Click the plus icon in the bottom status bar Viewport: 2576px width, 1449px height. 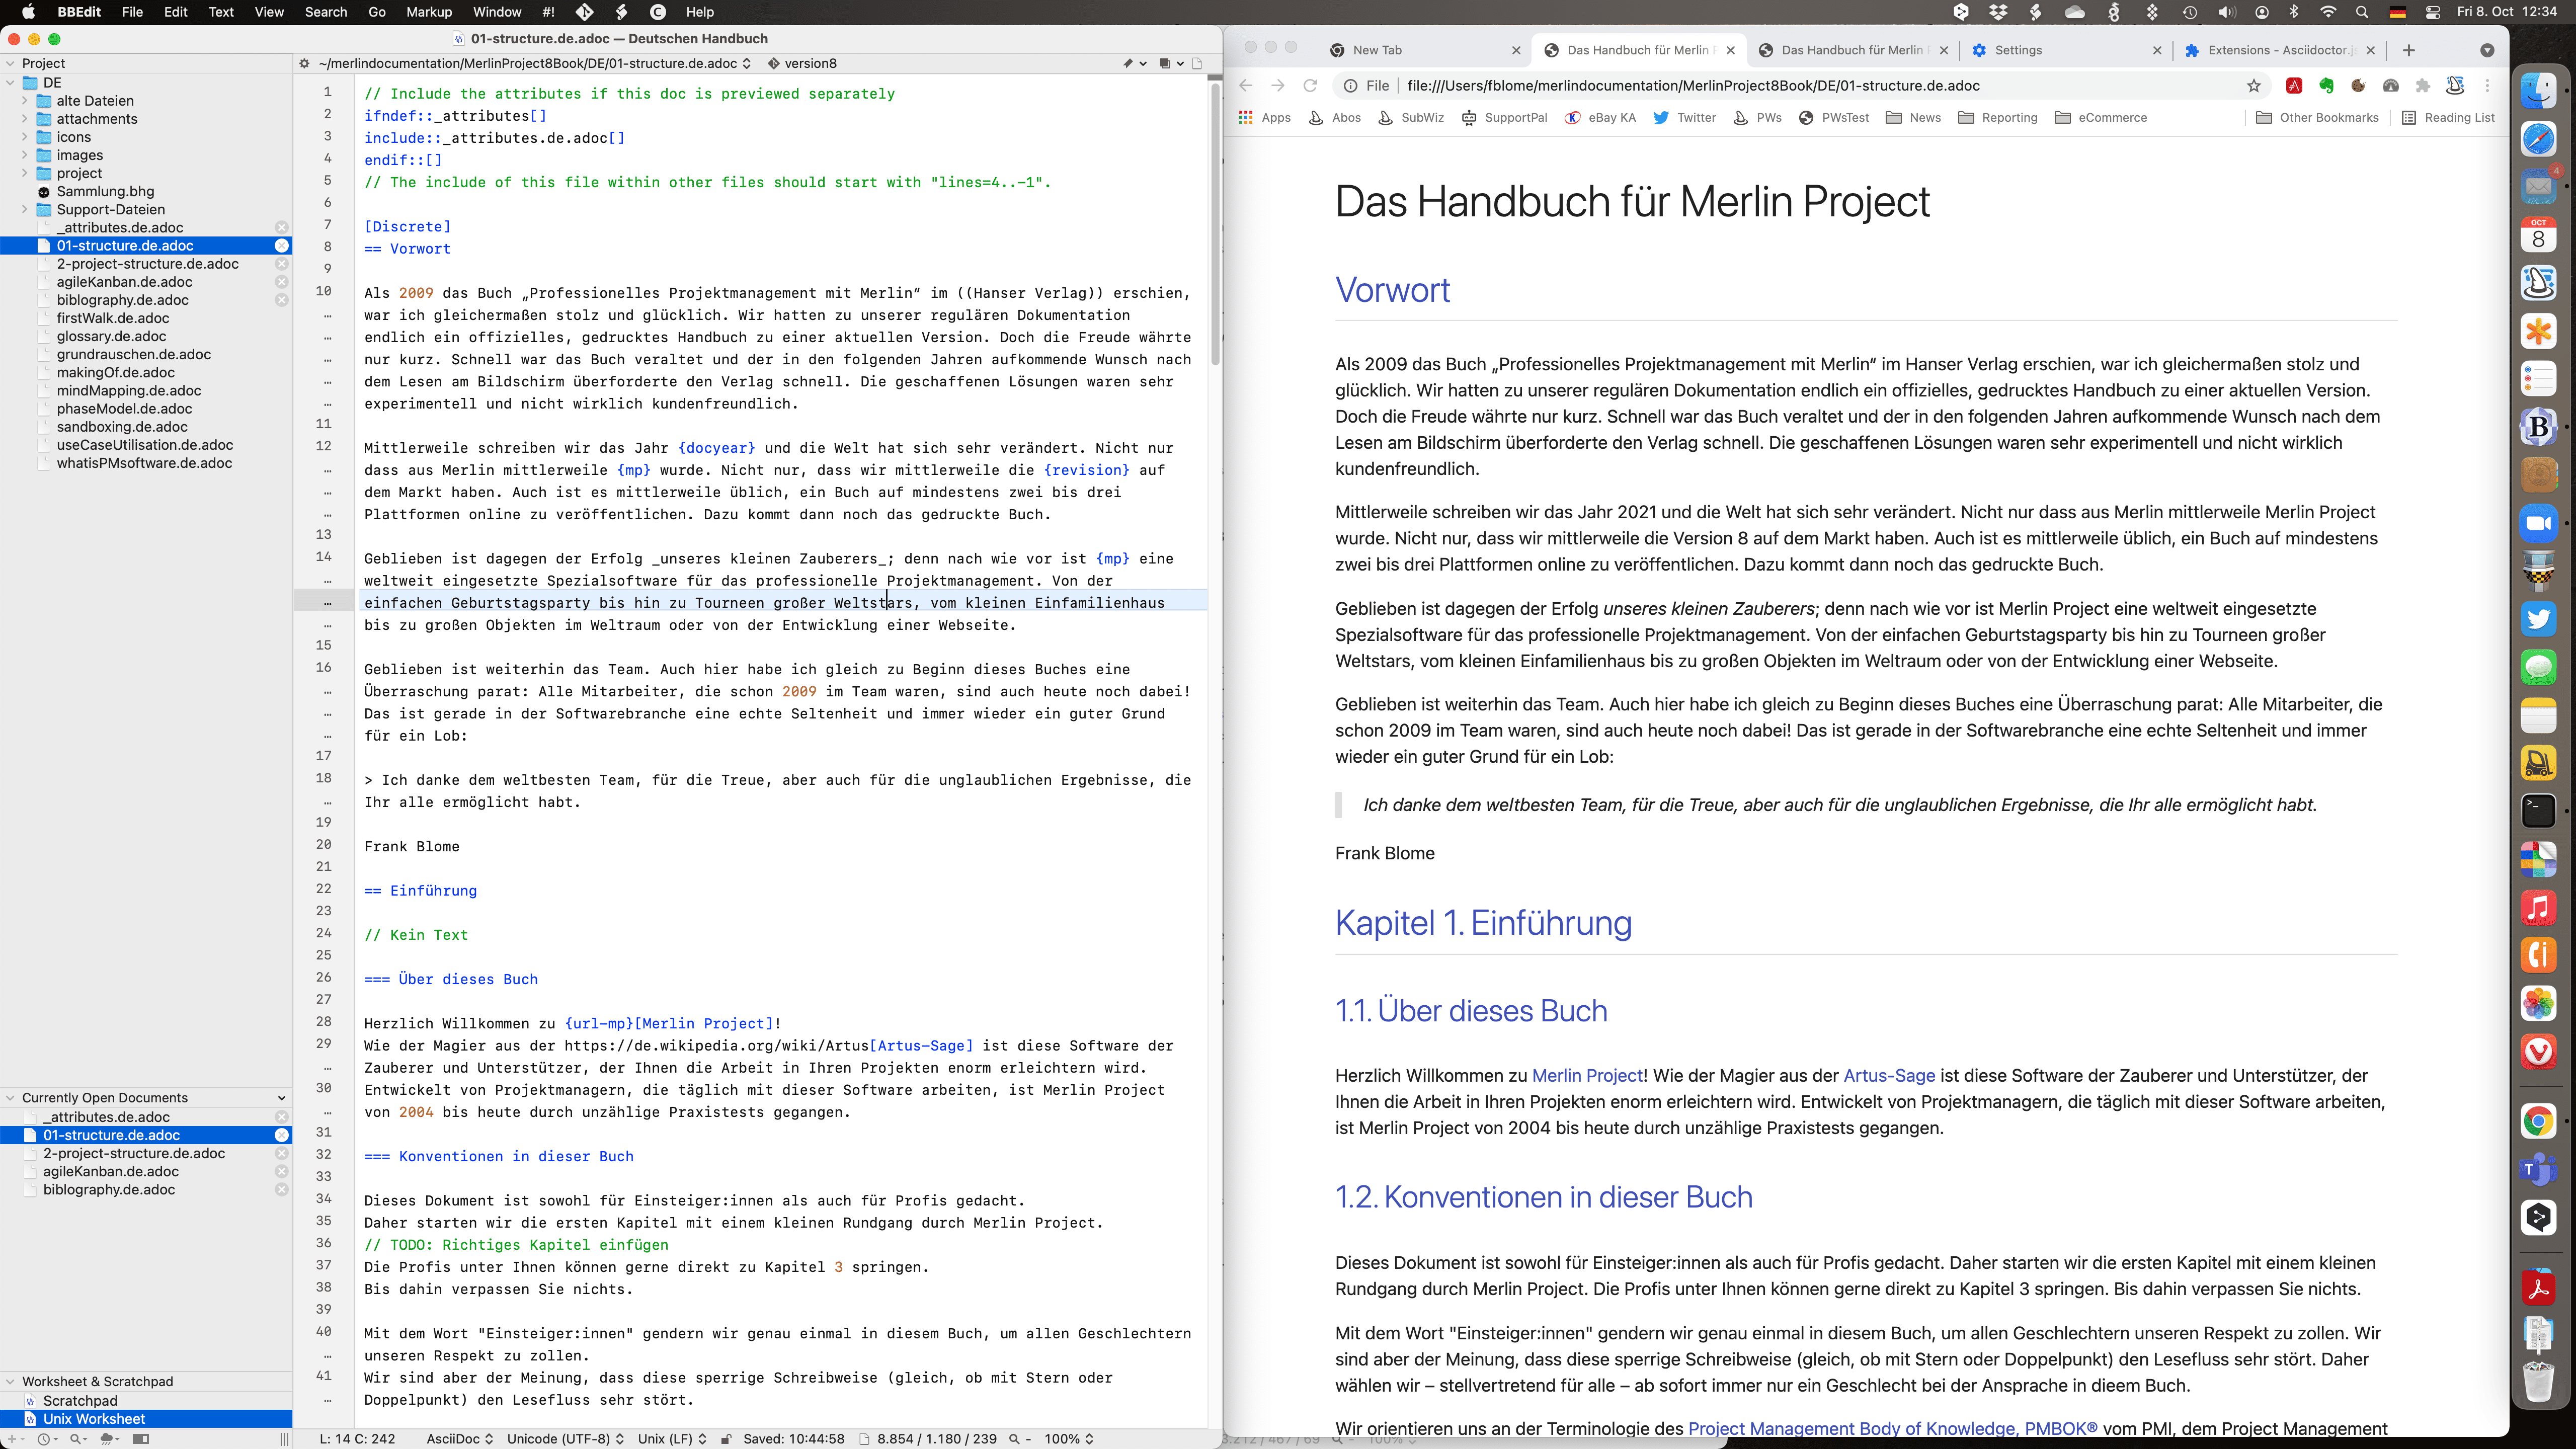tap(12, 1438)
